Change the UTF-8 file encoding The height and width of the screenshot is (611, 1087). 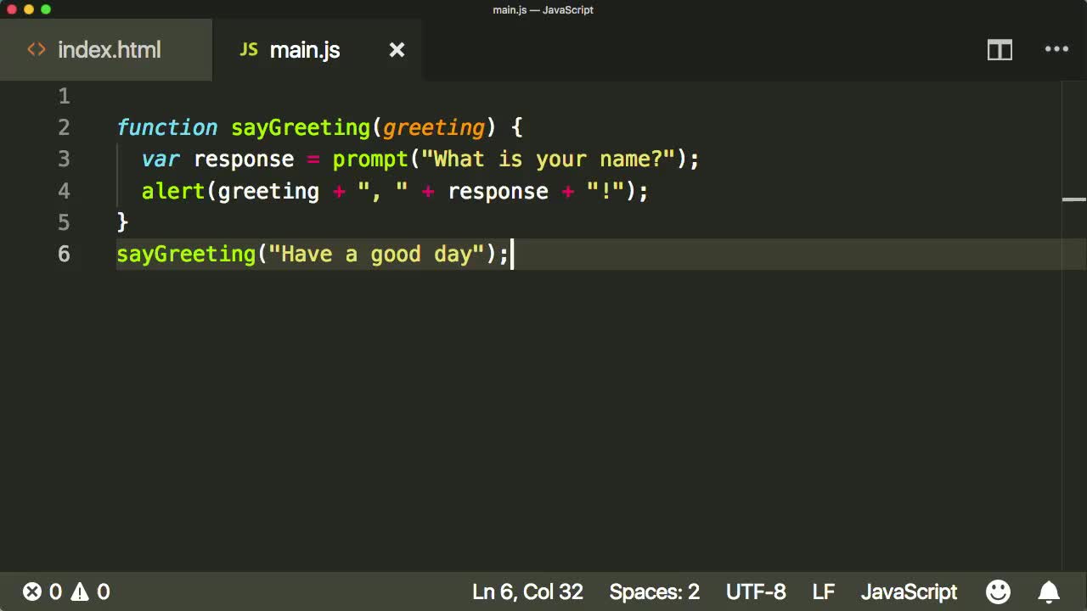point(756,591)
